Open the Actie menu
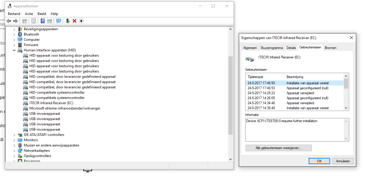 tap(29, 14)
